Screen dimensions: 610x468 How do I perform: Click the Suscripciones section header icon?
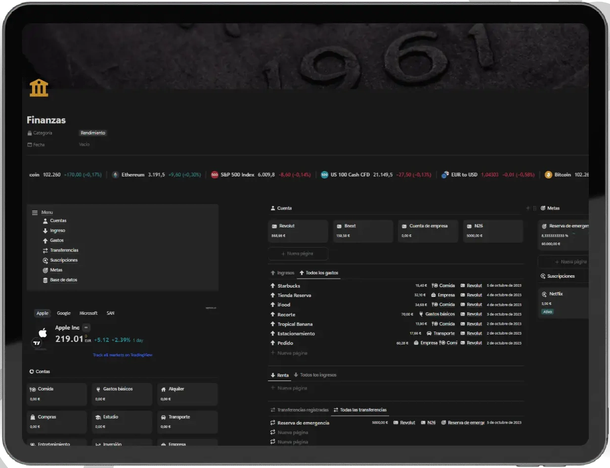543,276
